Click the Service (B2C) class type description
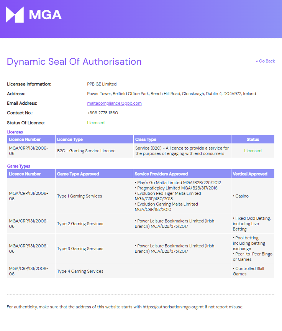 coord(182,151)
